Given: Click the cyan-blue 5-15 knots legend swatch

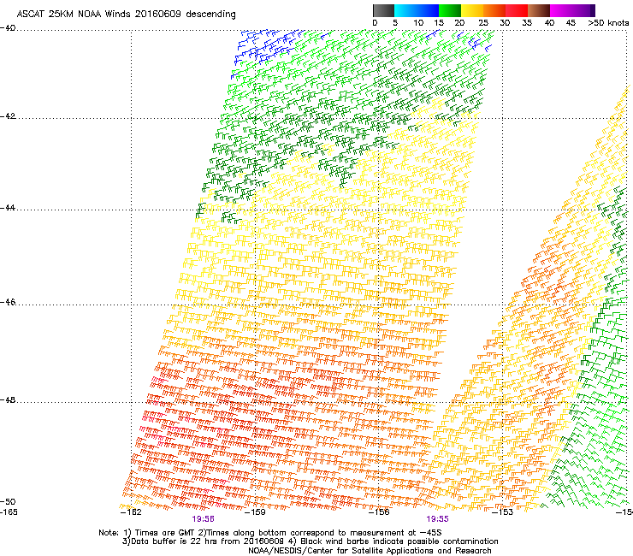Looking at the screenshot, I should pyautogui.click(x=417, y=10).
